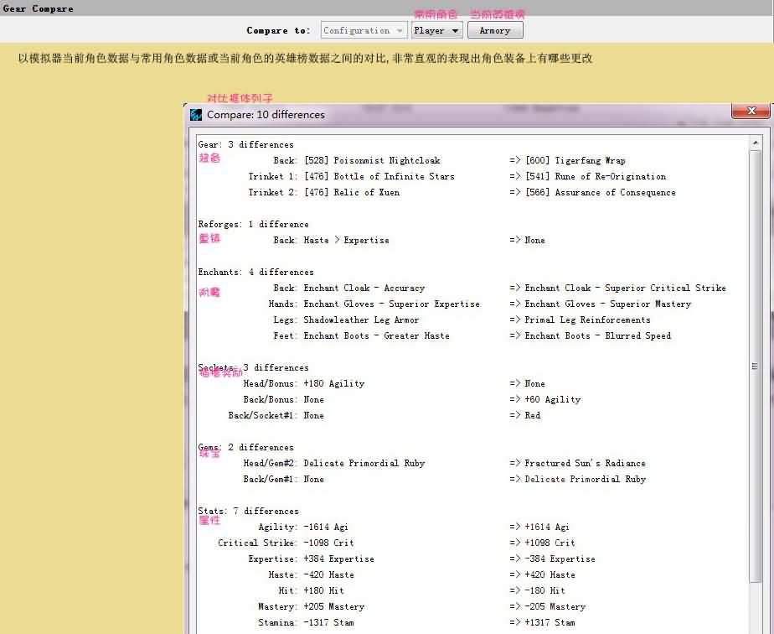
Task: Click the scrollbar up arrow
Action: (x=755, y=143)
